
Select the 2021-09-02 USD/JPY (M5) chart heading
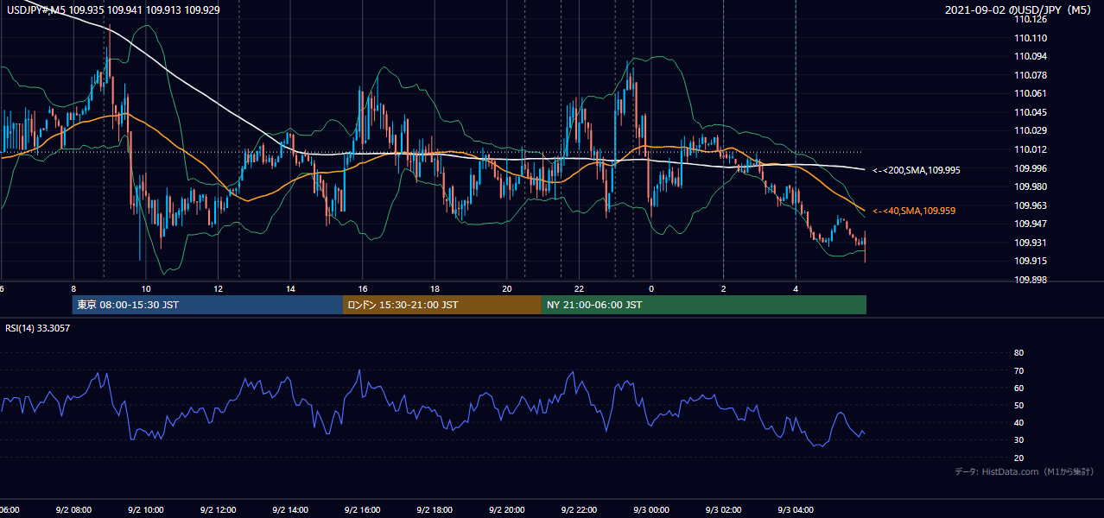[x=1019, y=10]
